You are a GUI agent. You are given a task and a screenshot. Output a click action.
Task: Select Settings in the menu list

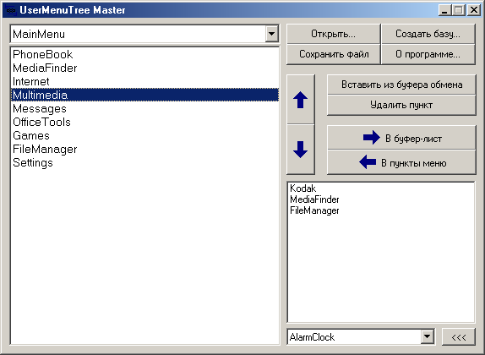[x=144, y=163]
